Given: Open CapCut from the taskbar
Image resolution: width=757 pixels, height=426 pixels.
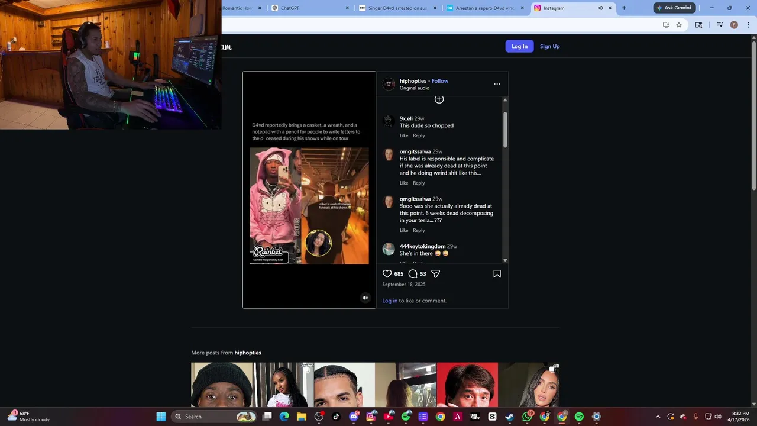Looking at the screenshot, I should tap(492, 417).
